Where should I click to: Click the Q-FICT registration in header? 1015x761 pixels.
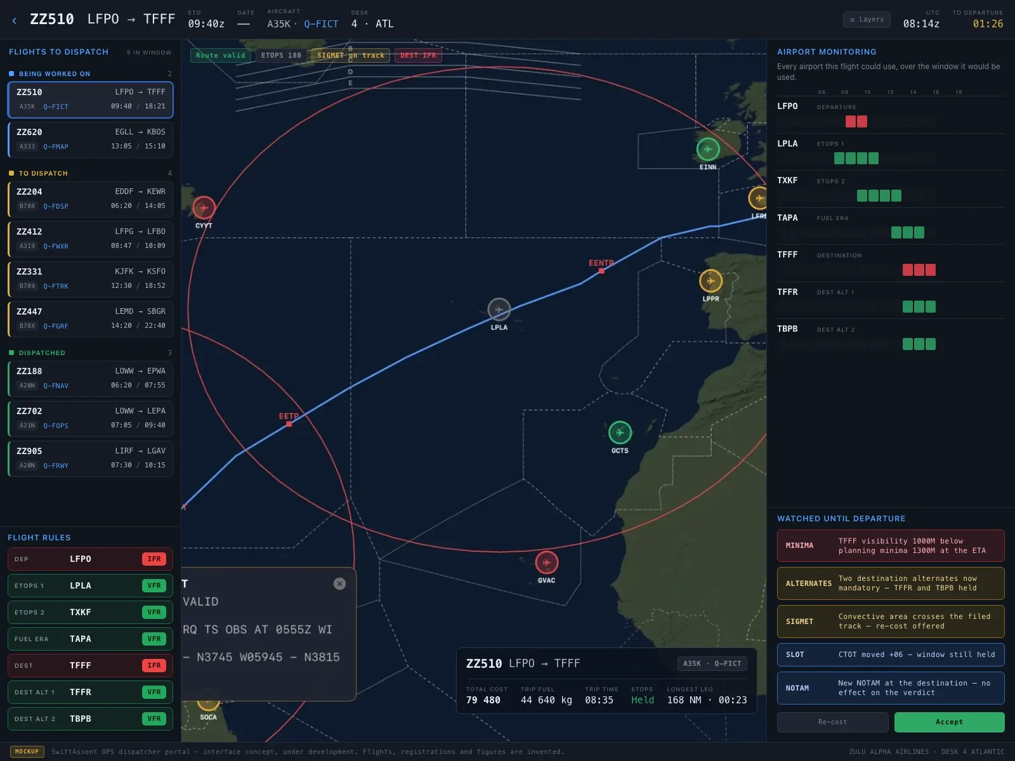pos(321,24)
